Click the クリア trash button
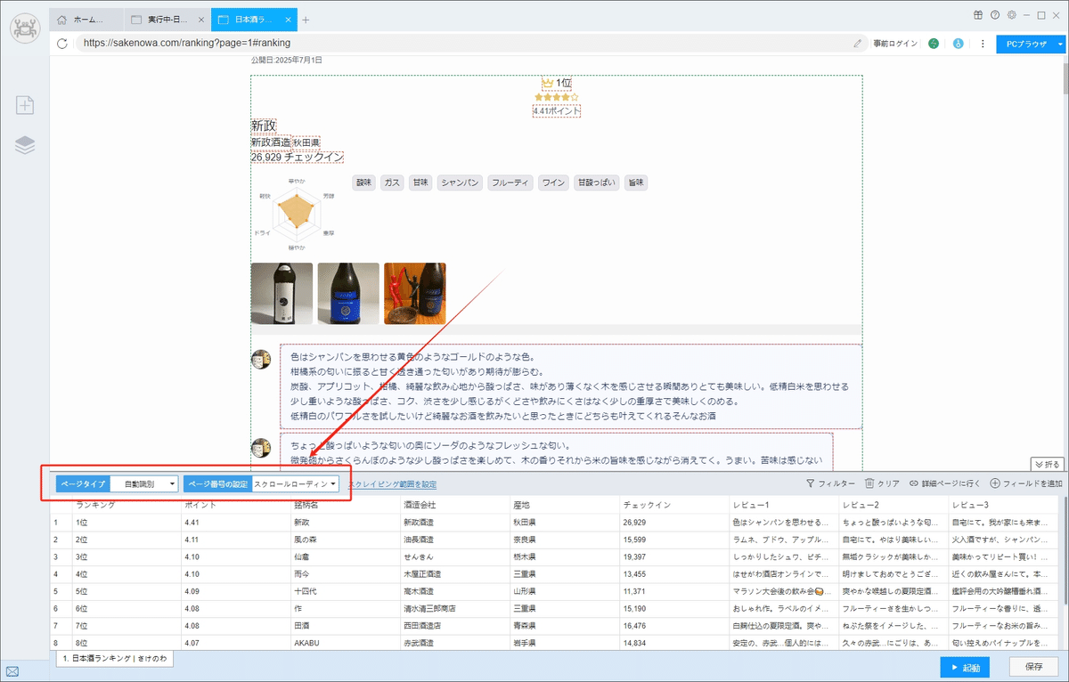1069x682 pixels. point(882,483)
